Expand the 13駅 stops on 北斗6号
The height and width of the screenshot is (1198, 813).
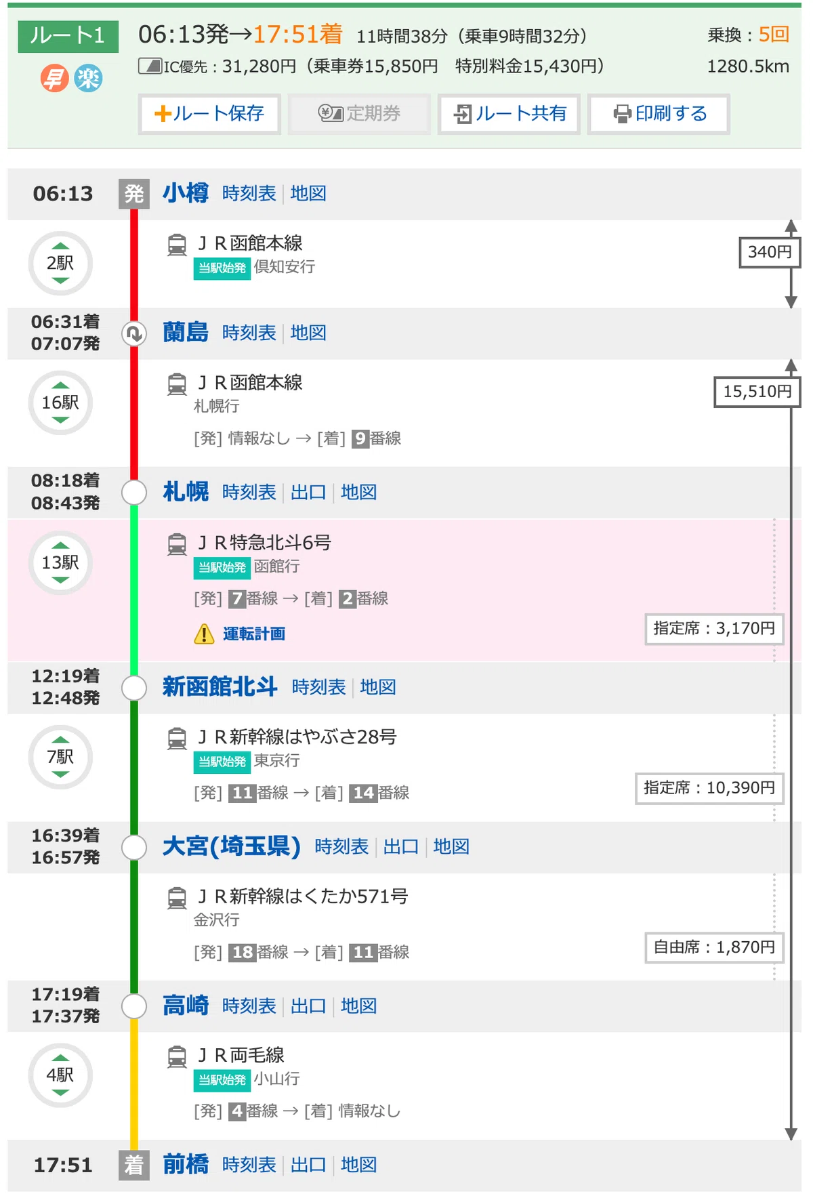tap(60, 563)
